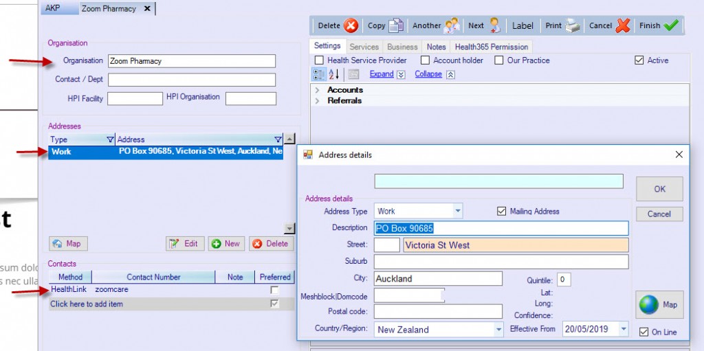This screenshot has height=351, width=704.
Task: Toggle Health Service Provider checkbox
Action: click(319, 60)
